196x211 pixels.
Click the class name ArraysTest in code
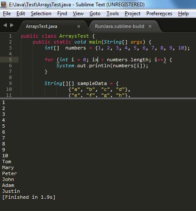pos(74,36)
